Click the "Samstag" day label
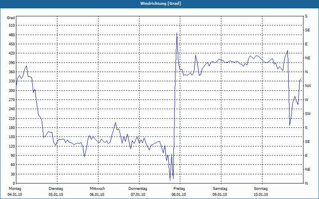Viewport: 319px width, 199px height. click(220, 189)
